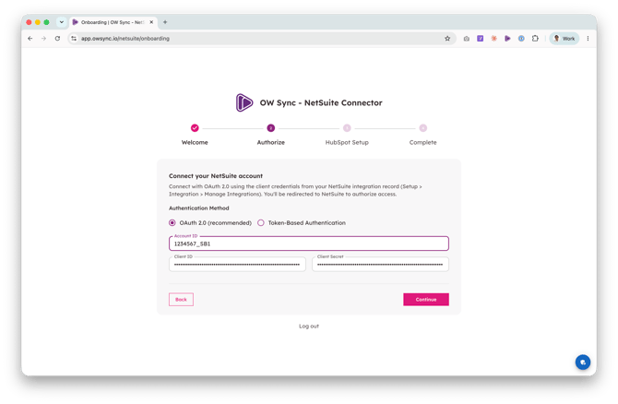This screenshot has width=618, height=404.
Task: Reload the onboarding page
Action: pos(57,38)
